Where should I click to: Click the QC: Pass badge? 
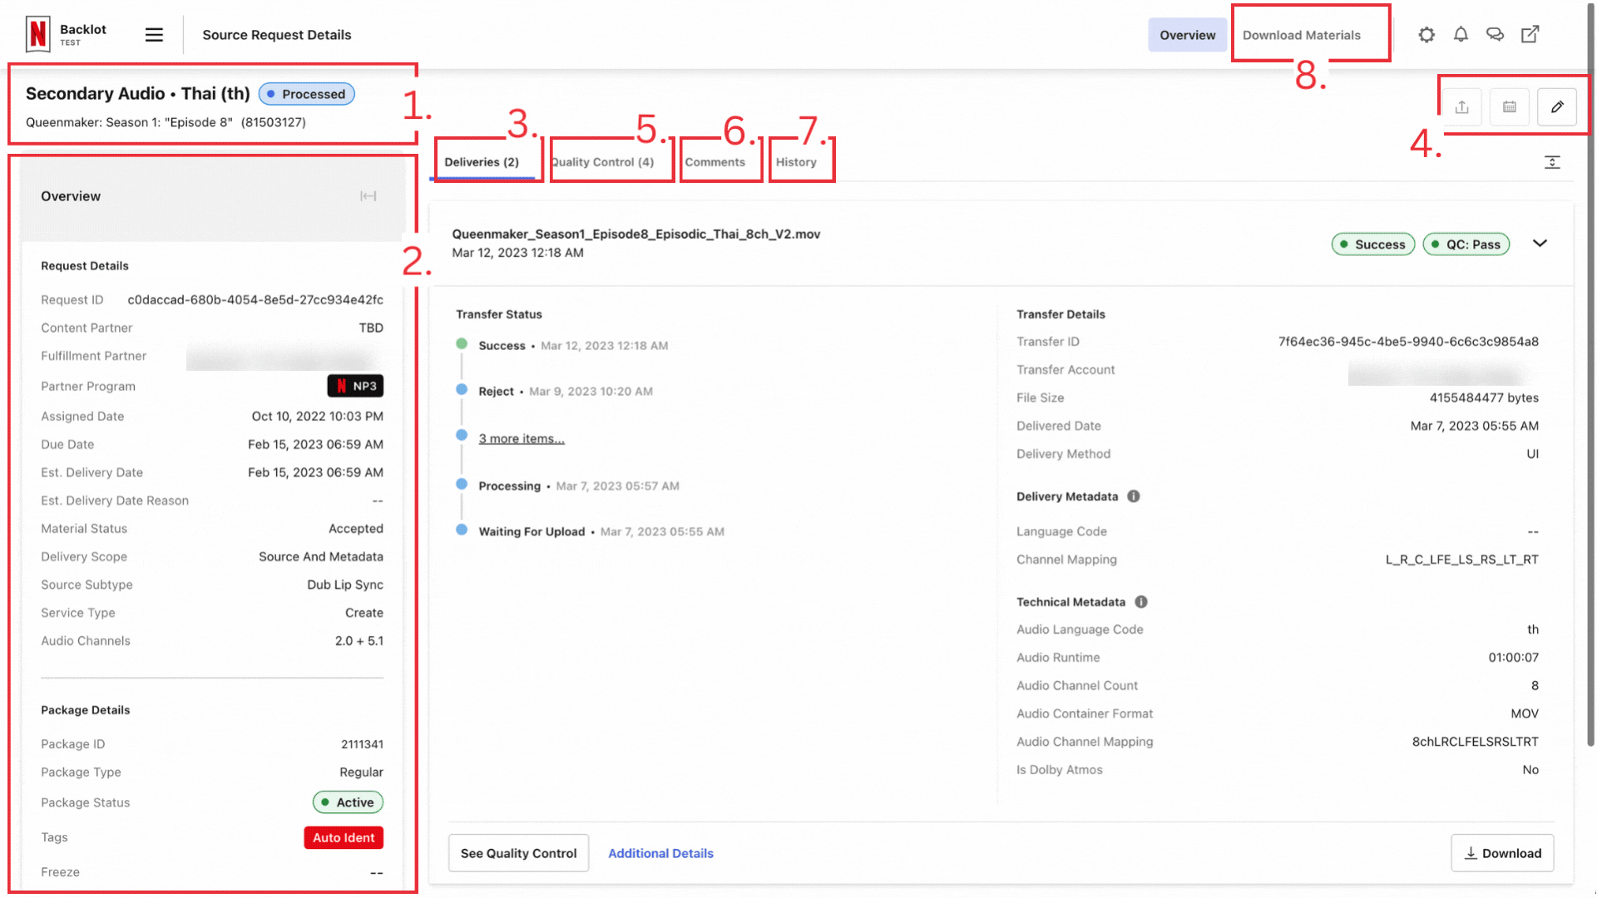(1466, 244)
